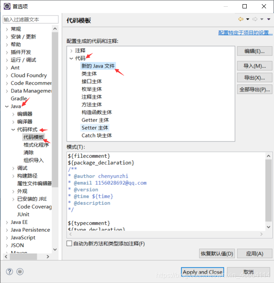This screenshot has height=283, width=274.
Task: Click the 取消 button
Action: click(x=248, y=272)
